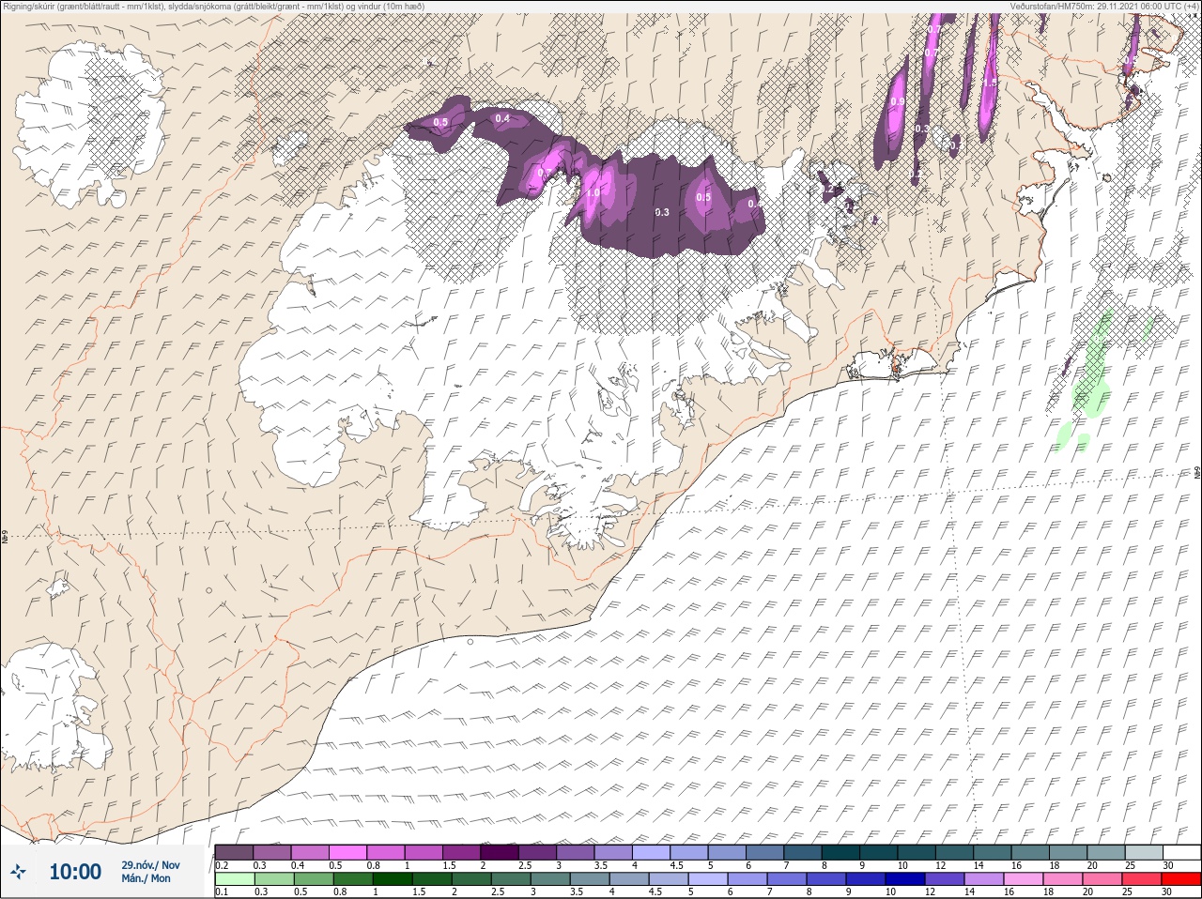
Task: Click the 10:00 forecast time display
Action: 75,872
